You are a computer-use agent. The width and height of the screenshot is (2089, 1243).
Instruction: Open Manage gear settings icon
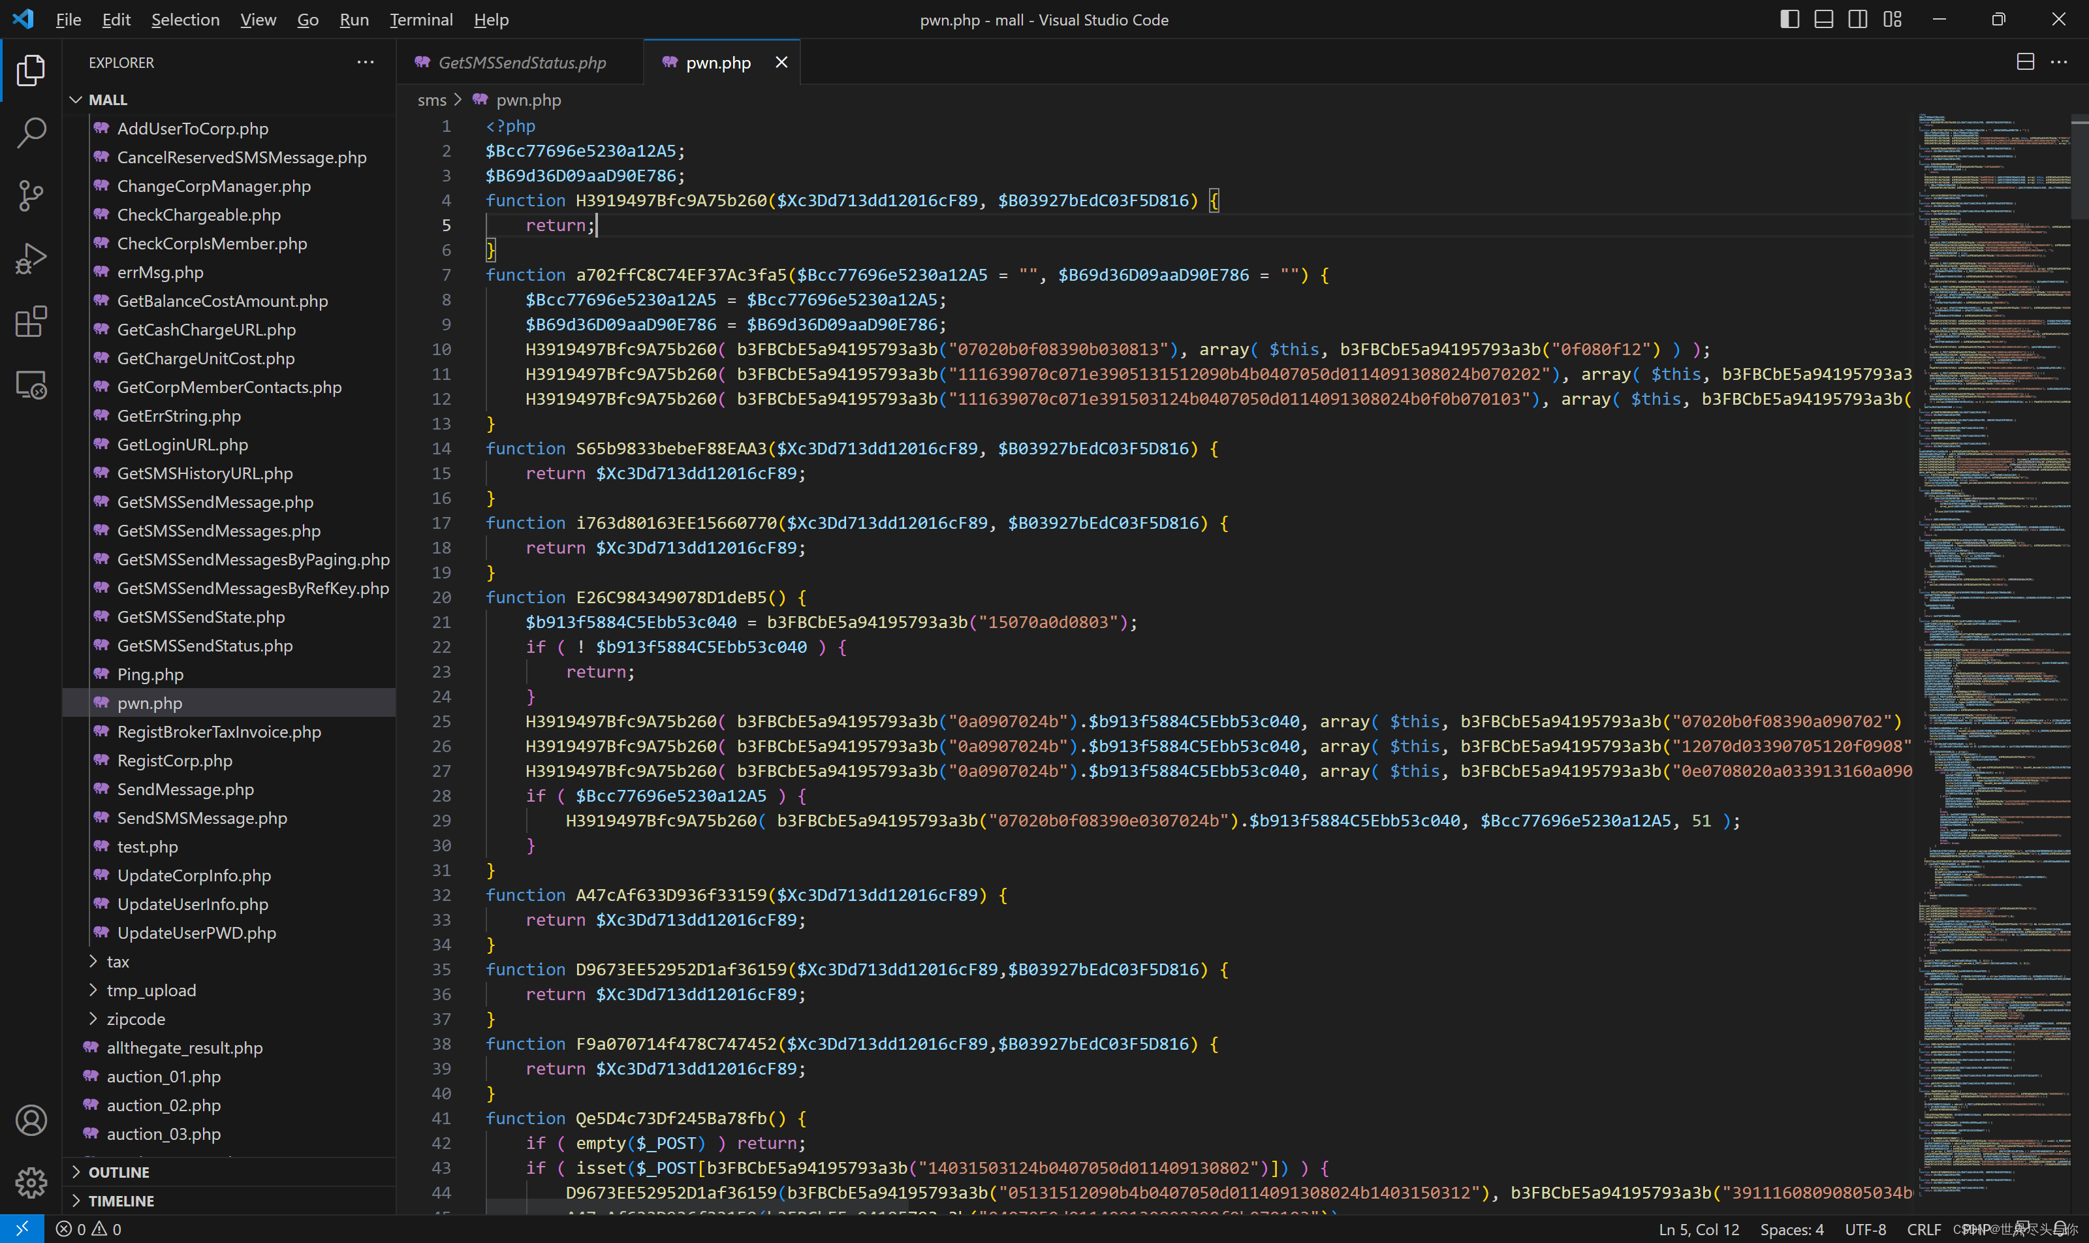click(x=31, y=1182)
